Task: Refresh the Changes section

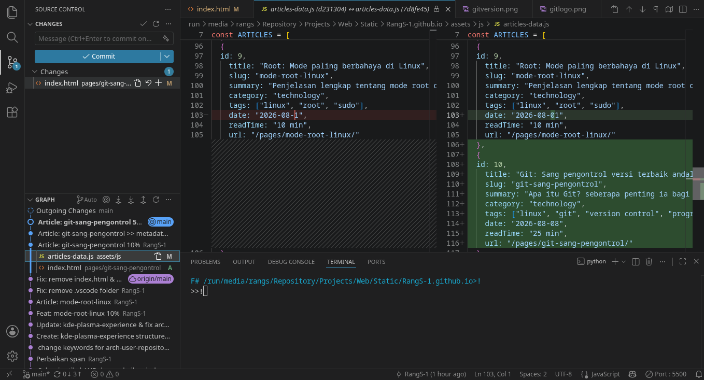Action: click(156, 24)
